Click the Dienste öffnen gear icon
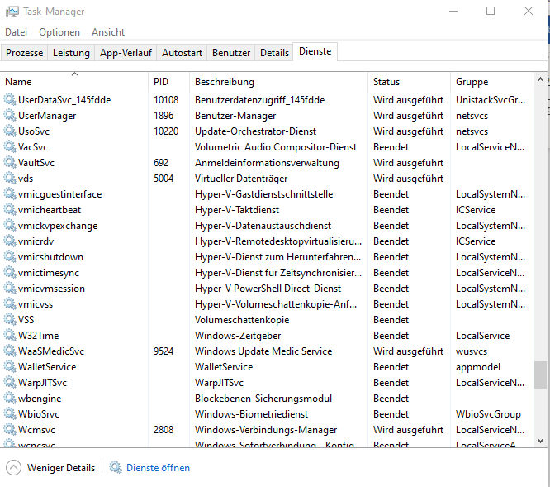The image size is (550, 487). [x=116, y=468]
